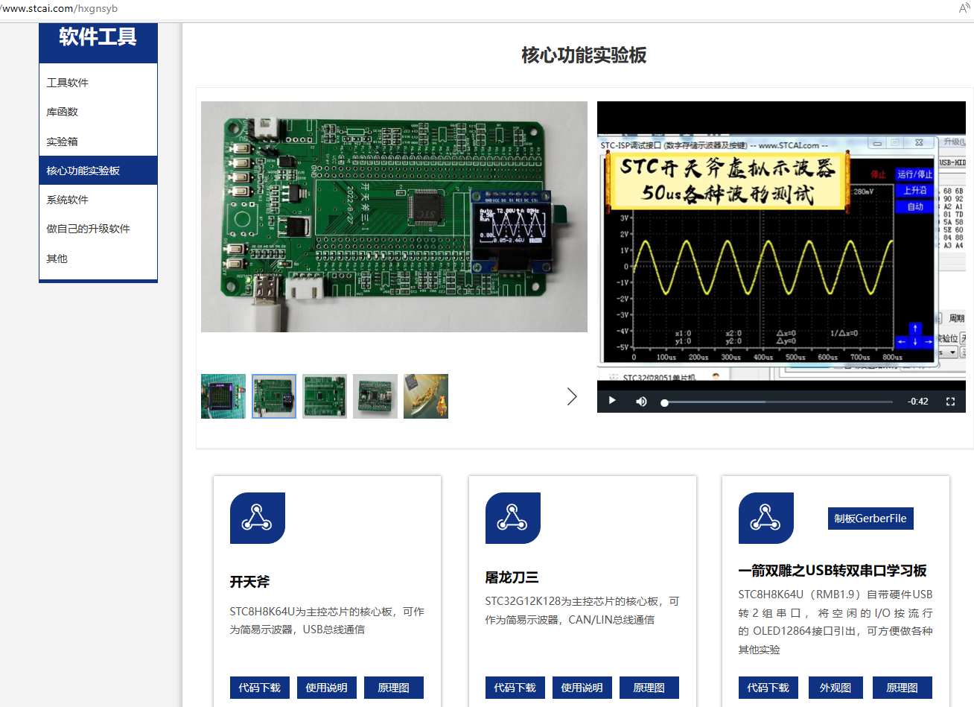Viewport: 974px width, 707px height.
Task: Click the video remaining time -0:42
Action: 918,402
